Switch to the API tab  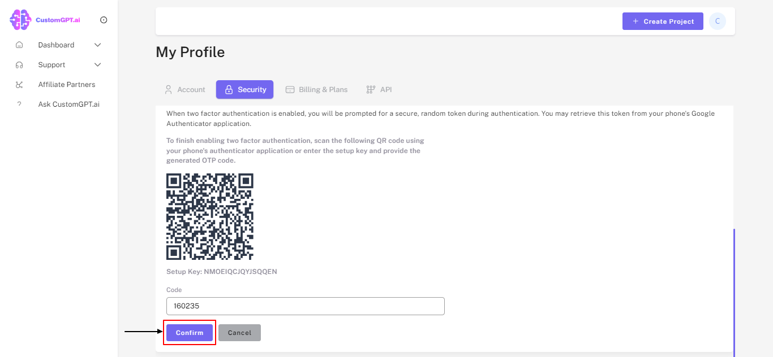coord(379,90)
